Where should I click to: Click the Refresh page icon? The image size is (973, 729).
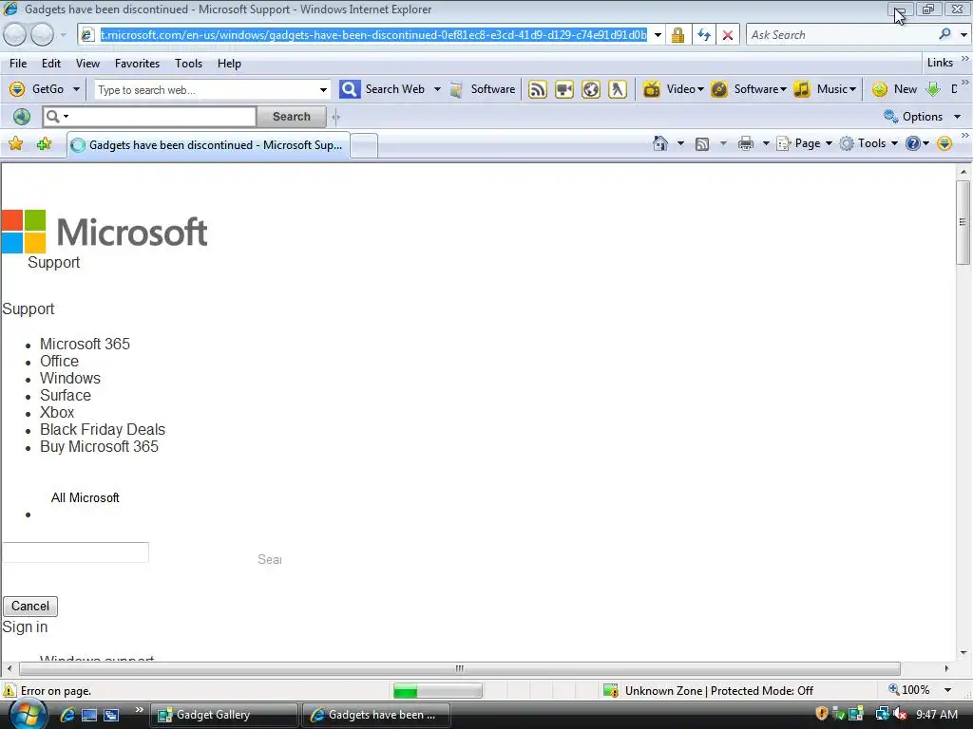704,35
